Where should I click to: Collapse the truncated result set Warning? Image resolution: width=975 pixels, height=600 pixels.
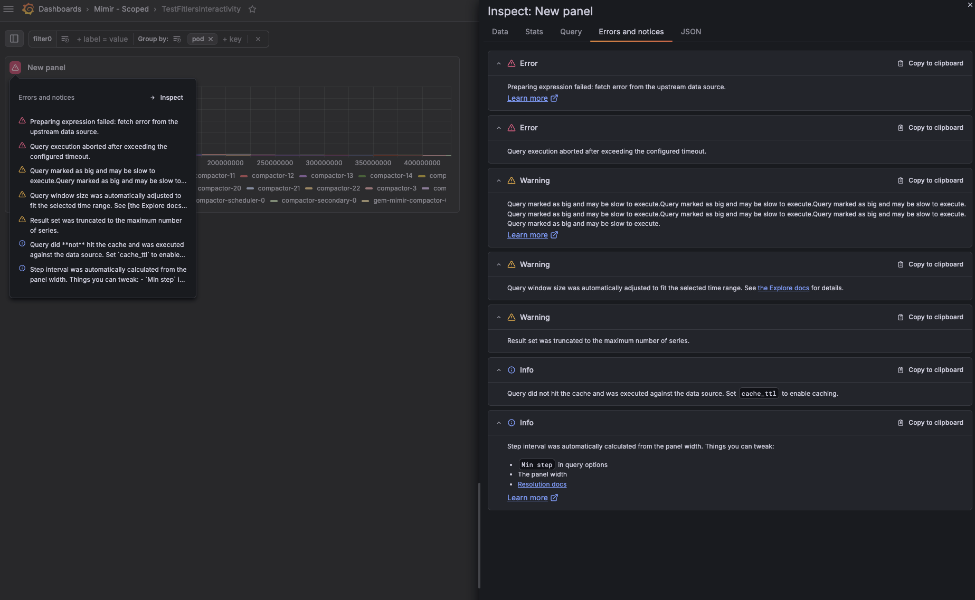tap(499, 317)
